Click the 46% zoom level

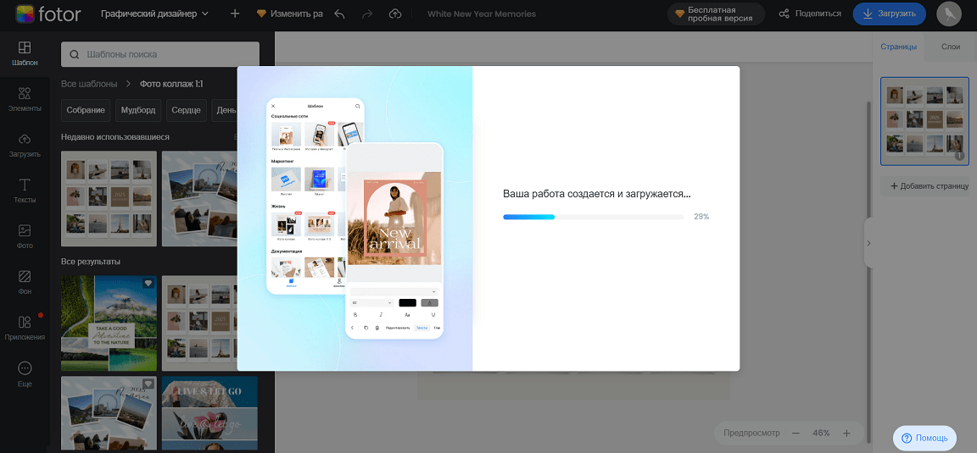821,433
